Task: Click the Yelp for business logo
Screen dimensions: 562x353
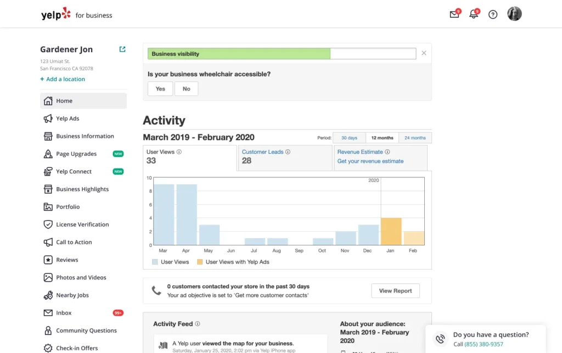Action: pyautogui.click(x=77, y=14)
